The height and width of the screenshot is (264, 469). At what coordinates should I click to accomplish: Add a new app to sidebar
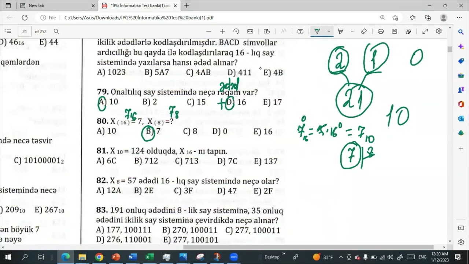tap(461, 148)
